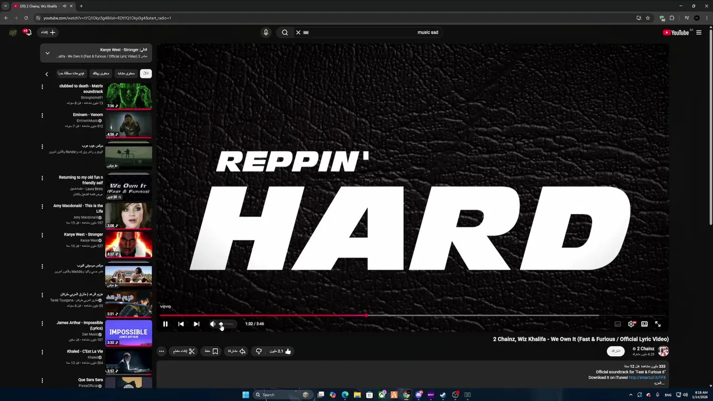The height and width of the screenshot is (401, 713).
Task: Open the Clubbed to Death Matrix thumbnail
Action: coord(129,96)
